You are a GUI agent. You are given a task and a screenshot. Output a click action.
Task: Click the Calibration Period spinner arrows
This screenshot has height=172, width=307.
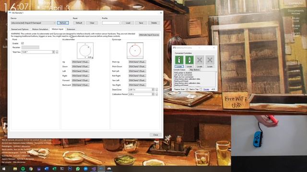[153, 94]
